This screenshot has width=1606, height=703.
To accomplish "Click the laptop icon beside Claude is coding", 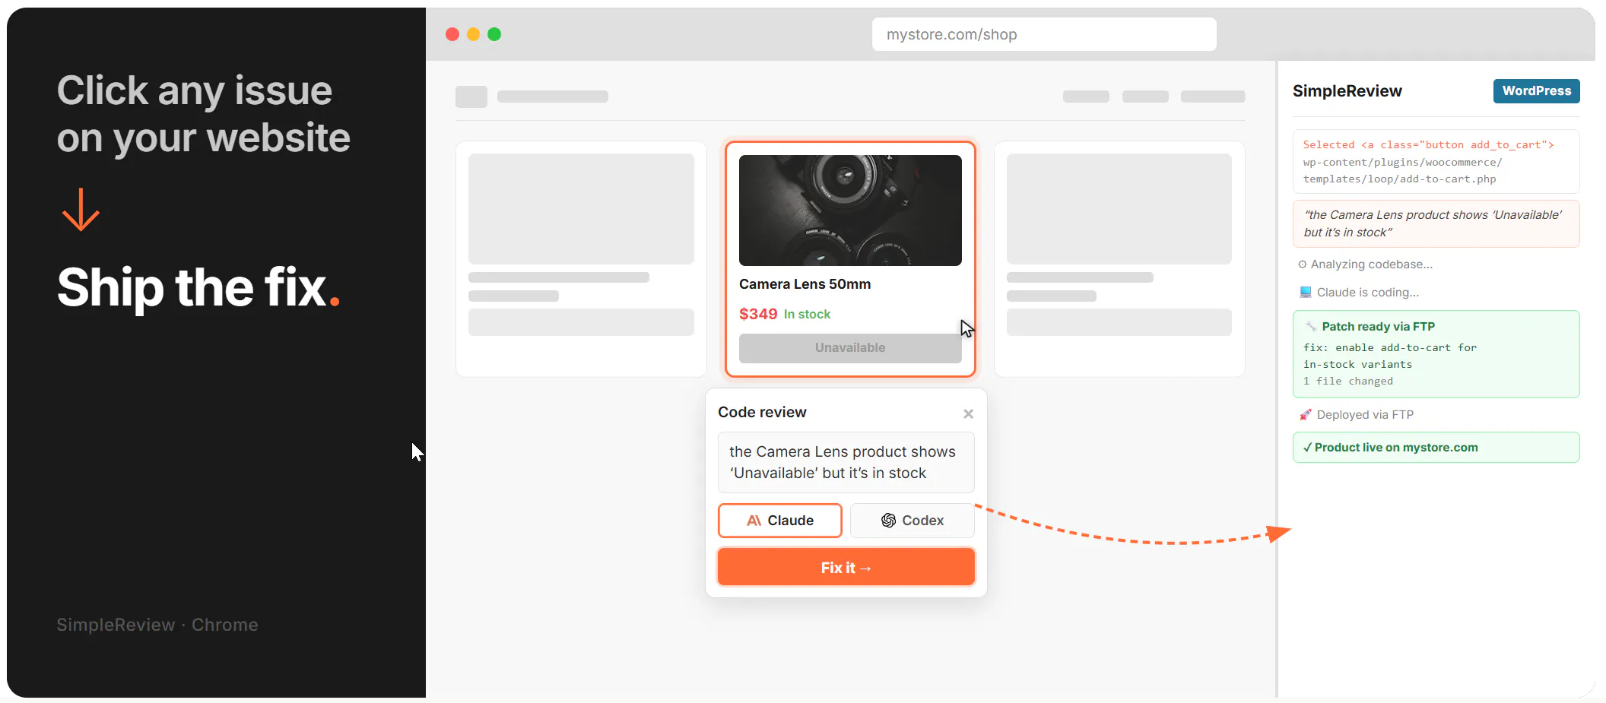I will [1306, 293].
